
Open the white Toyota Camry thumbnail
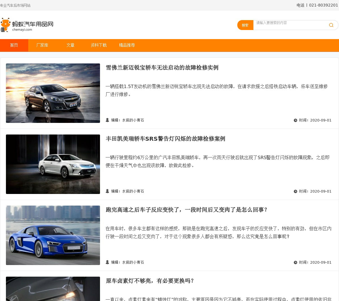53,164
